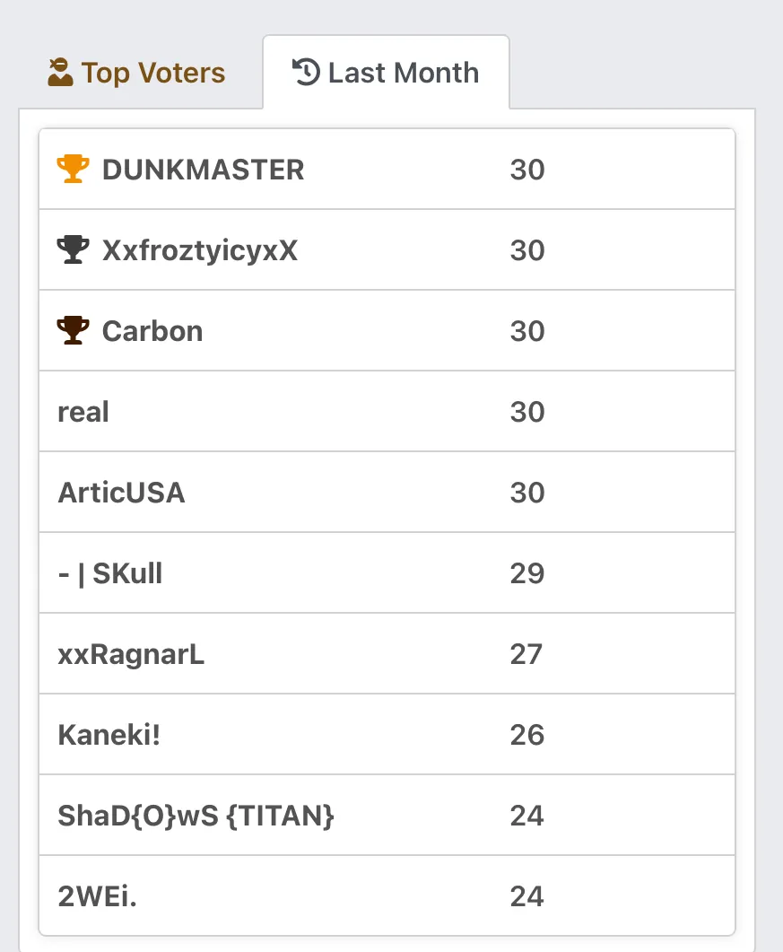Screen dimensions: 783x952
Task: Choose xxRagnarL from the voters list
Action: coord(387,654)
